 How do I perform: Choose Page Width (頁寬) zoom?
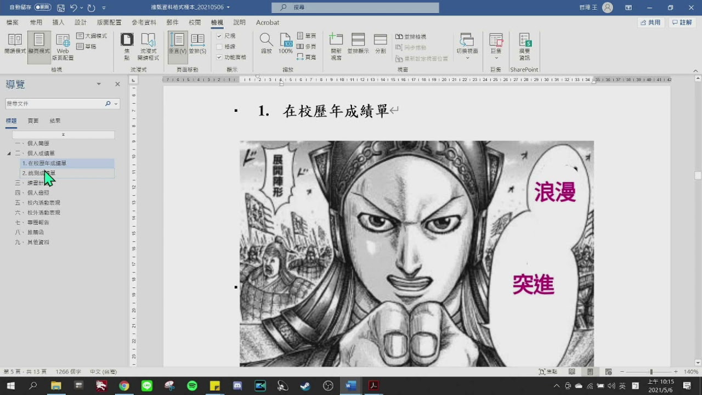307,57
